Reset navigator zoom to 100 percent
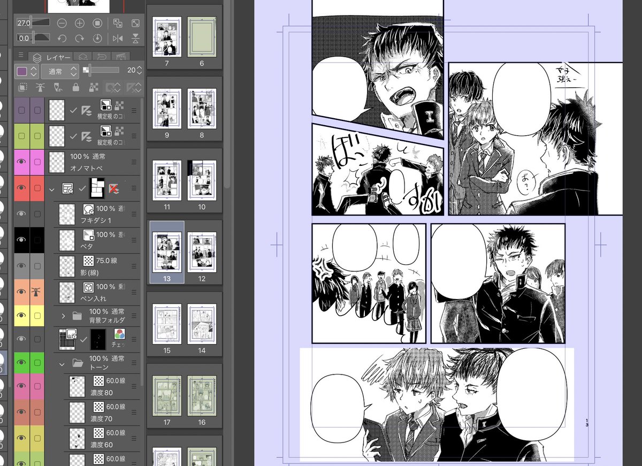The width and height of the screenshot is (642, 466). click(97, 23)
